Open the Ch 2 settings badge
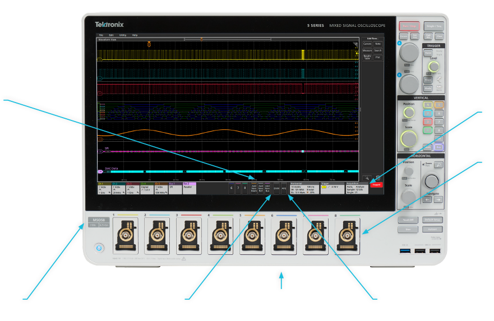This screenshot has height=321, width=494. (x=118, y=188)
